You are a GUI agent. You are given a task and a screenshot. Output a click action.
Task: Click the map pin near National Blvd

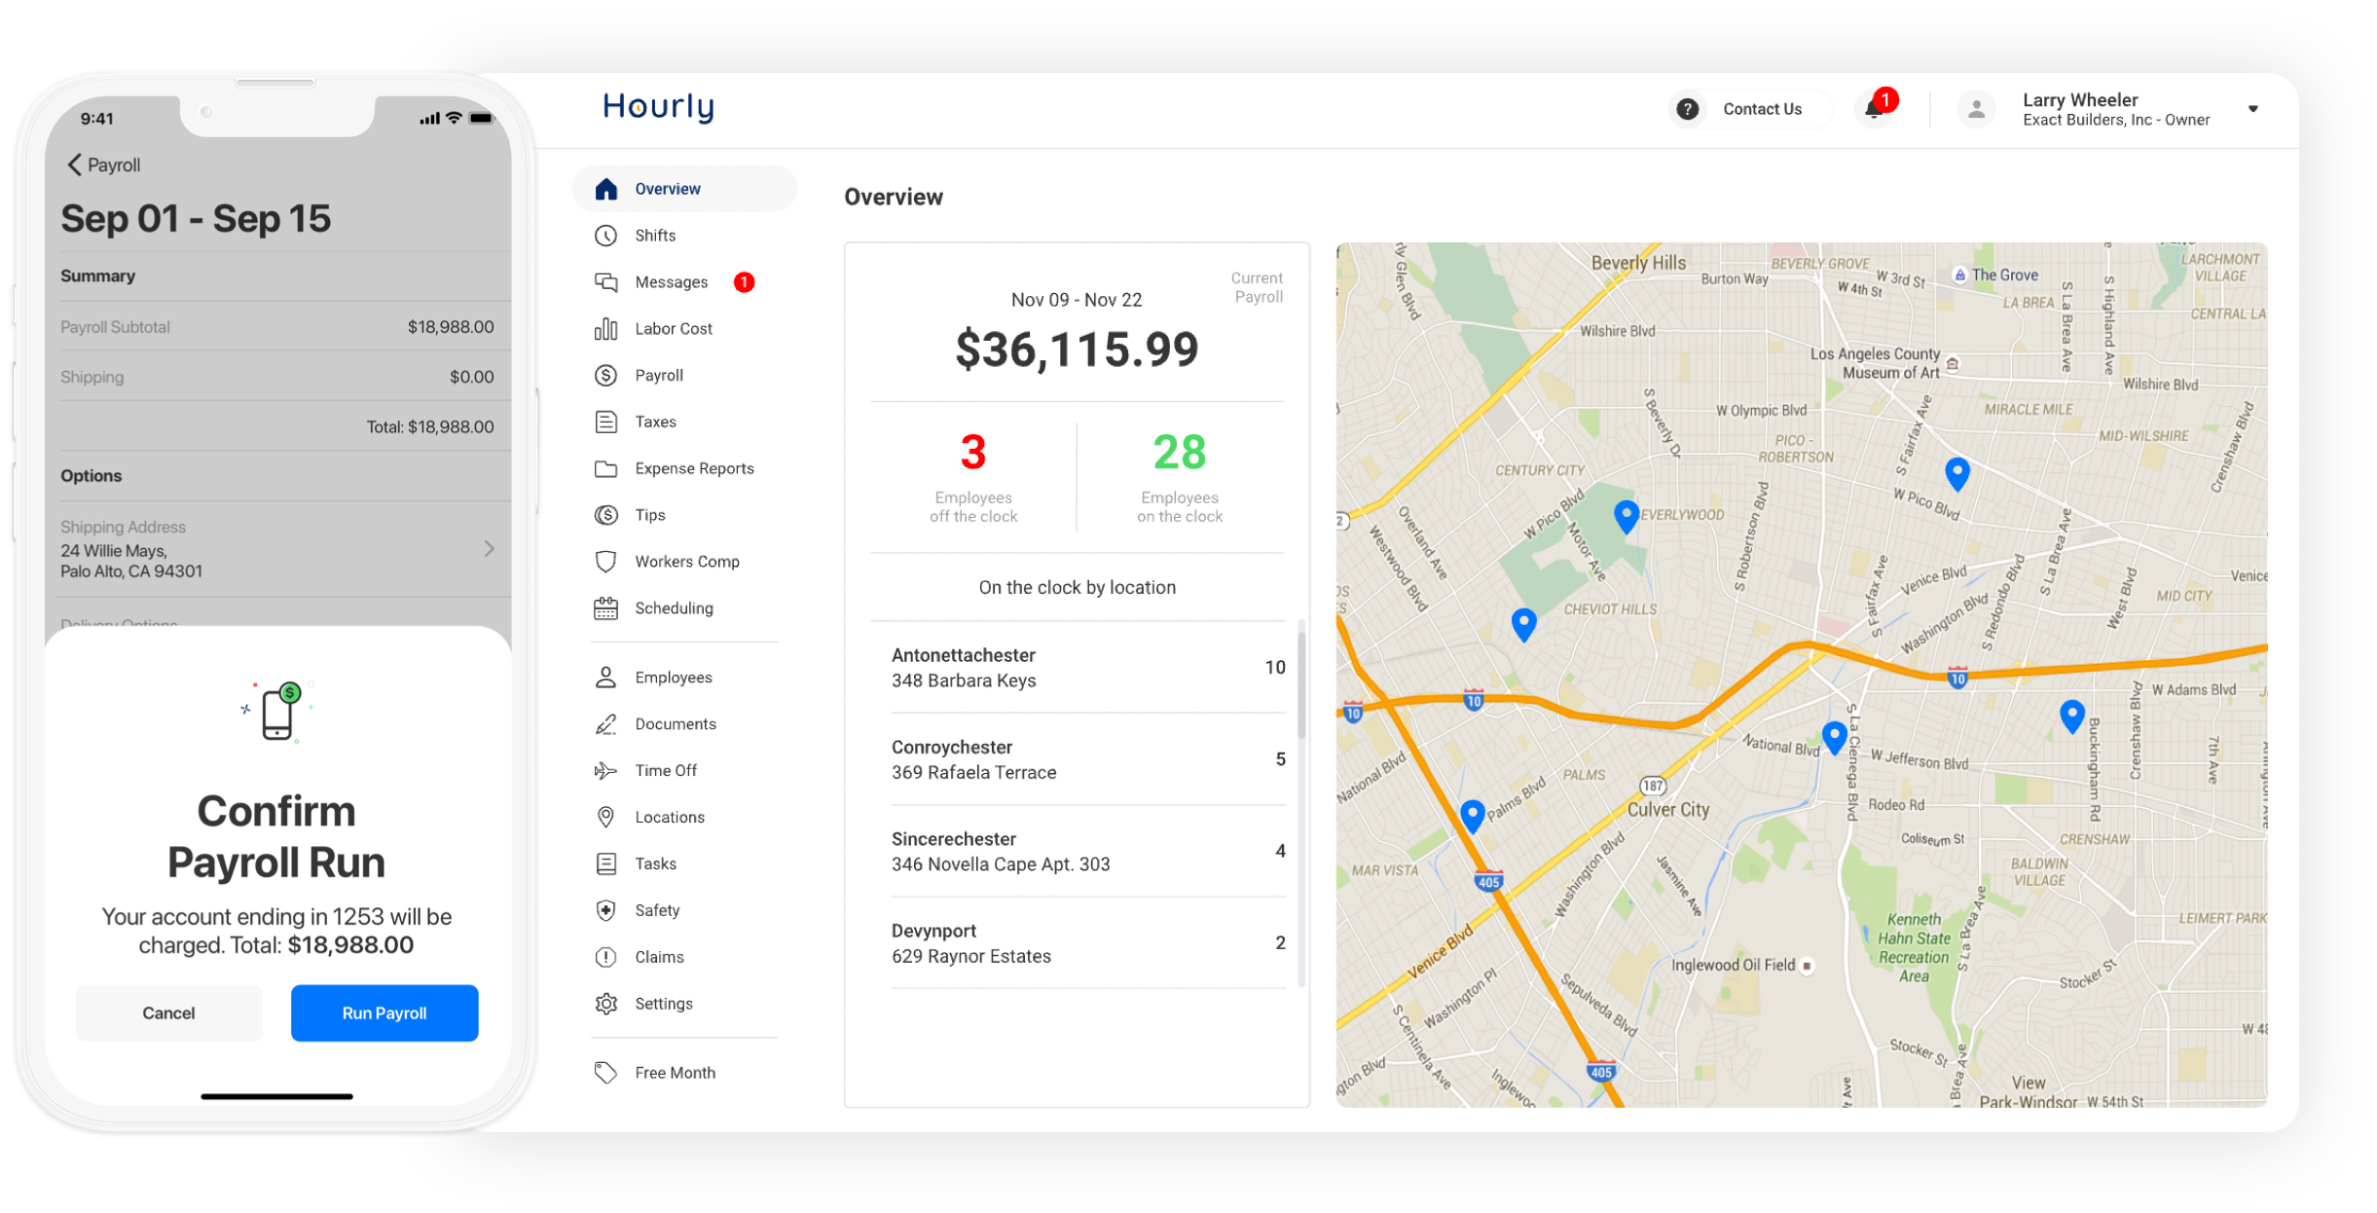coord(1835,737)
